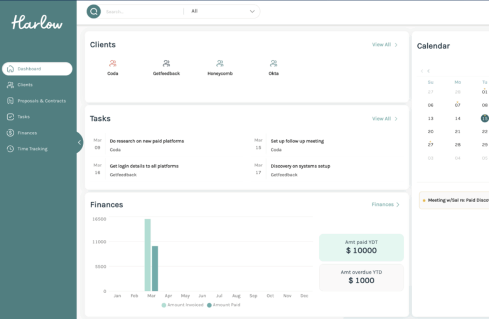Click the chevron beside Tasks View All
The image size is (489, 319).
(396, 119)
